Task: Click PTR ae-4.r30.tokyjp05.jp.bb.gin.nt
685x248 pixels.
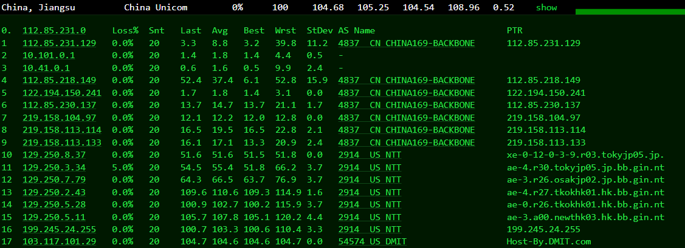Action: pos(585,167)
